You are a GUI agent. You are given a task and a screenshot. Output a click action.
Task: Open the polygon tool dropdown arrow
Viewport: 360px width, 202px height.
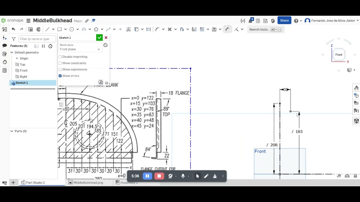pos(102,29)
